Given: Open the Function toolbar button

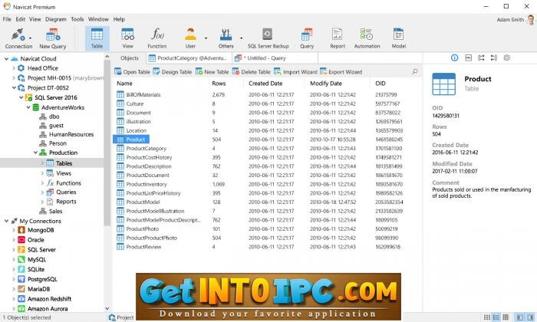Looking at the screenshot, I should click(157, 38).
